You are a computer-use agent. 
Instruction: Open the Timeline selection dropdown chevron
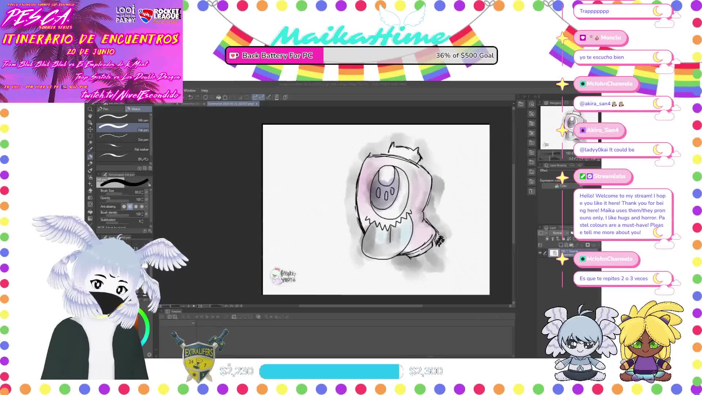click(193, 323)
